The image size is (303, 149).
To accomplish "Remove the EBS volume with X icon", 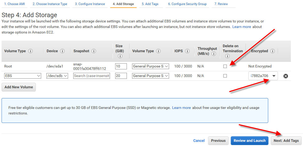I will (286, 76).
